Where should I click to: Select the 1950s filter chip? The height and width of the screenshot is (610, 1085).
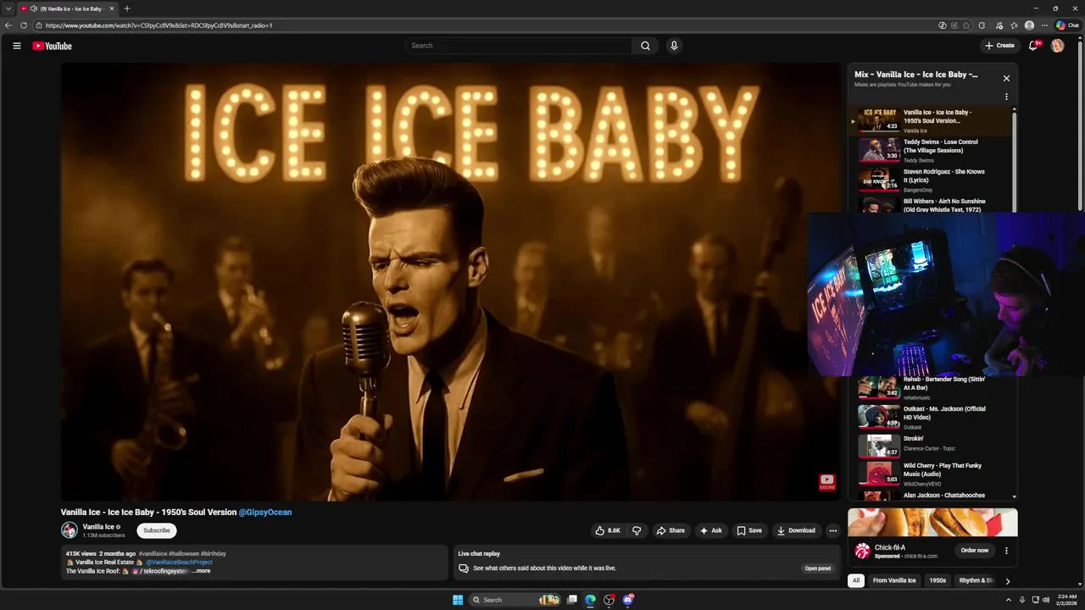(x=938, y=580)
